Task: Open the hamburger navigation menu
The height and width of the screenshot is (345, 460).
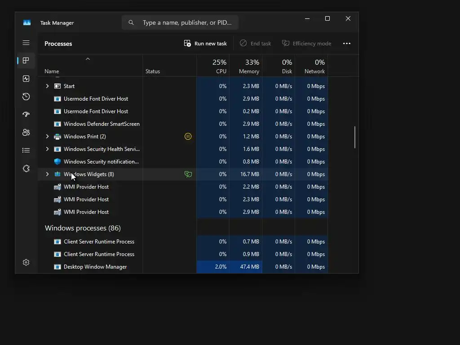Action: coord(26,43)
